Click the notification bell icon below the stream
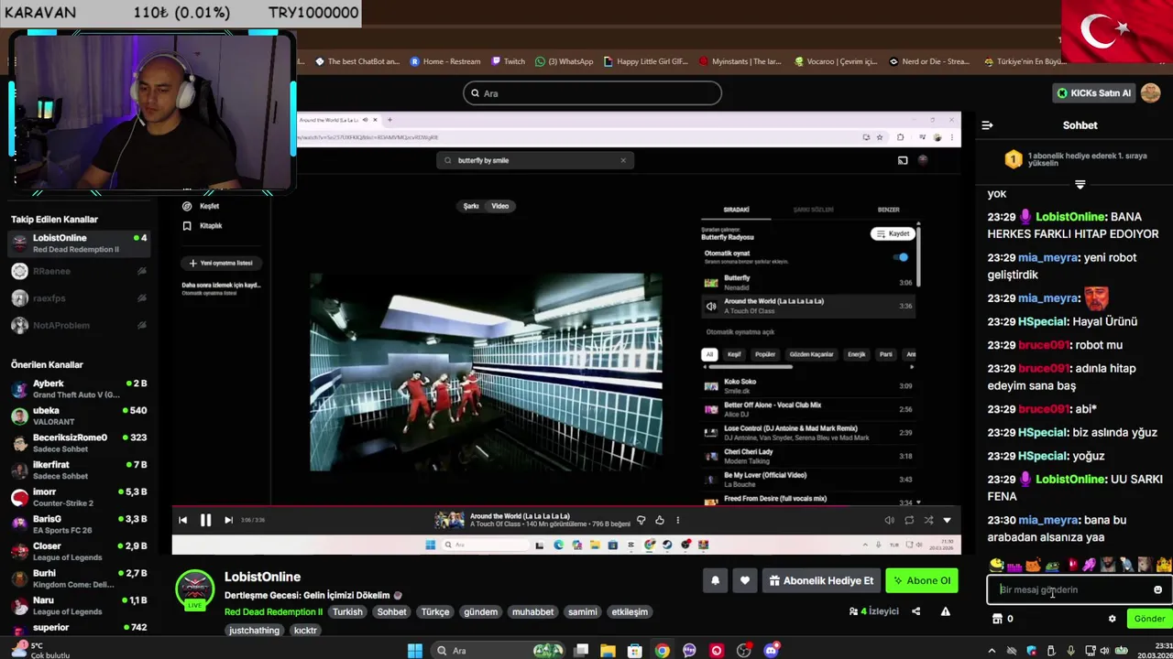The image size is (1173, 659). pos(716,580)
